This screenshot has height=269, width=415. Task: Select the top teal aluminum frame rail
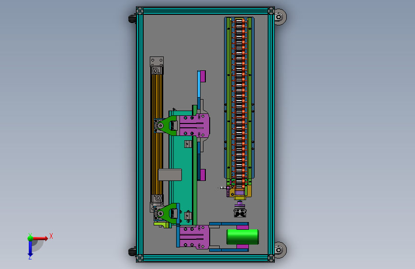pos(205,11)
